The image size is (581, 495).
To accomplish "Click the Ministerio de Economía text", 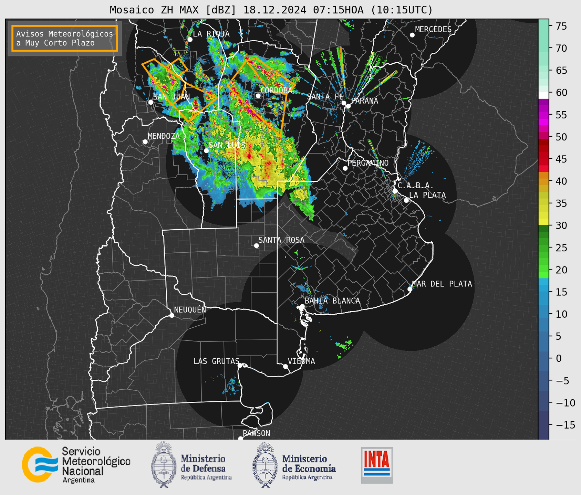I will click(309, 467).
